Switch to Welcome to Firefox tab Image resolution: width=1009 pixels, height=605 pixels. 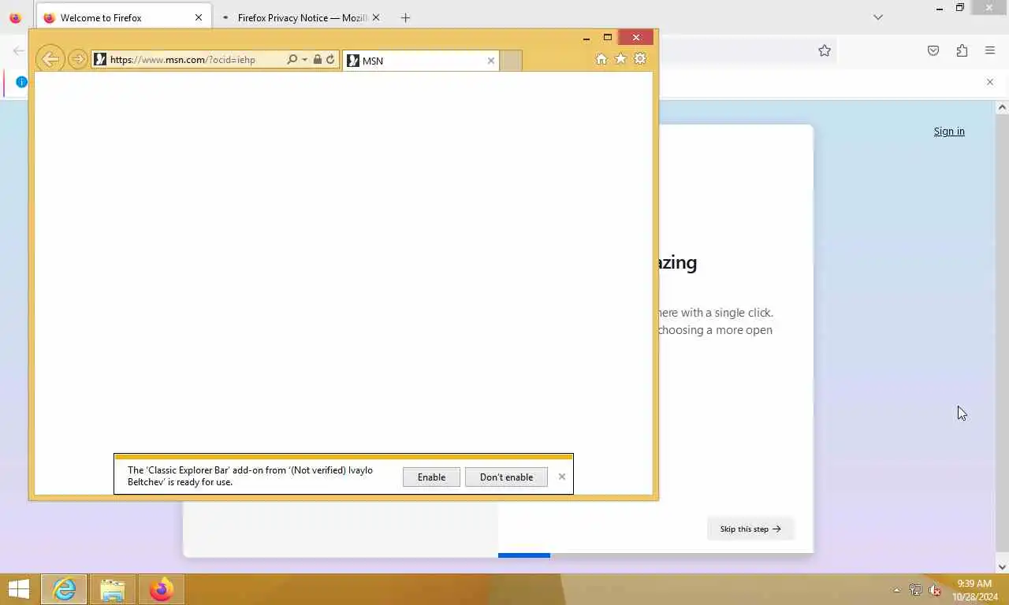[x=124, y=17]
